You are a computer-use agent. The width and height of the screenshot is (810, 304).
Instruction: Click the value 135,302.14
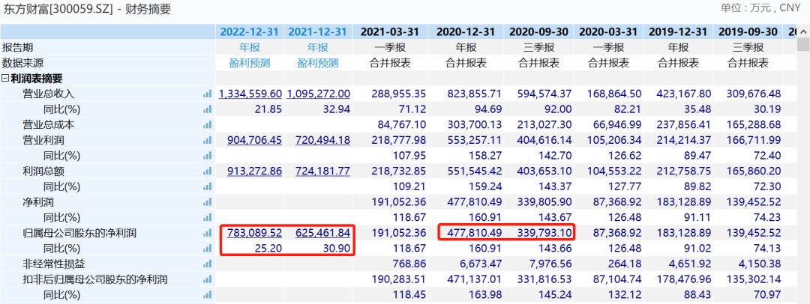pyautogui.click(x=754, y=280)
